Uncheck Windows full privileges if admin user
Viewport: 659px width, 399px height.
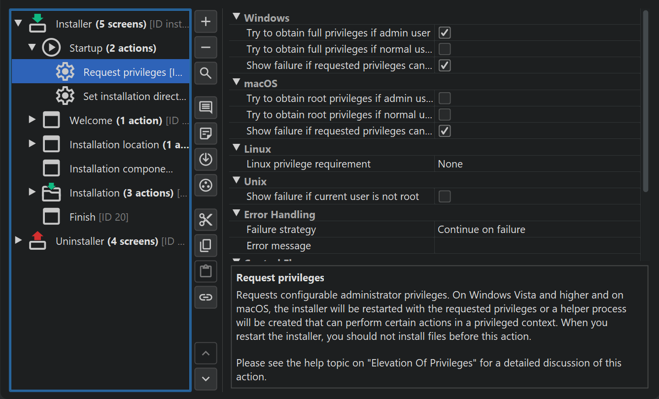click(x=445, y=33)
